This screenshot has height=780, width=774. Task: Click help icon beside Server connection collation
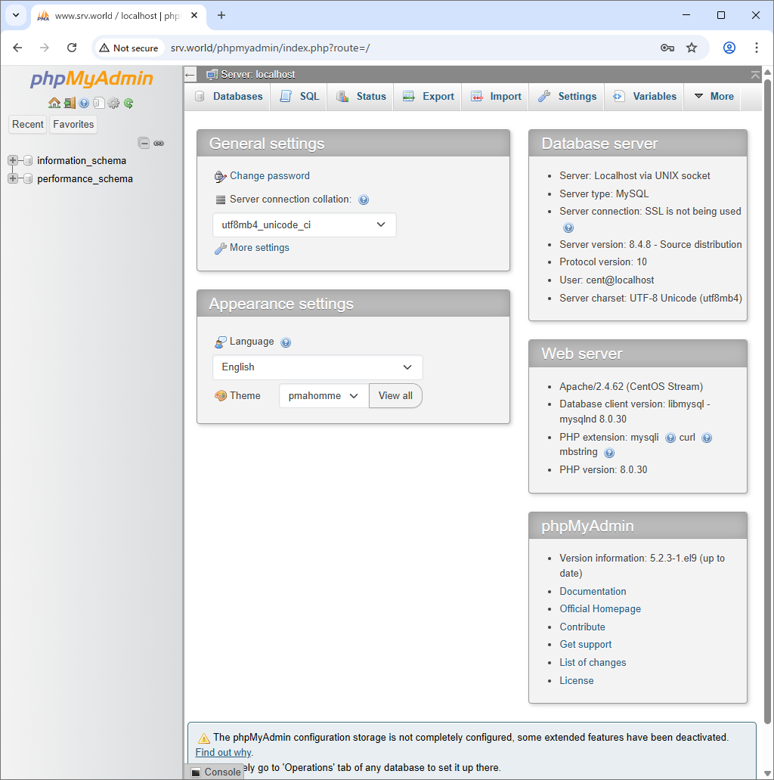pyautogui.click(x=364, y=200)
